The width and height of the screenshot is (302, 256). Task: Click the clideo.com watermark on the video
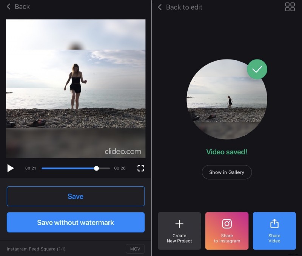coord(123,151)
